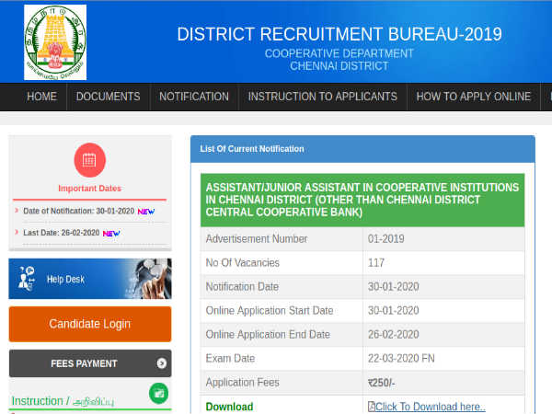This screenshot has width=552, height=414.
Task: Click the Advertisement Number value 01-2019
Action: tap(386, 239)
